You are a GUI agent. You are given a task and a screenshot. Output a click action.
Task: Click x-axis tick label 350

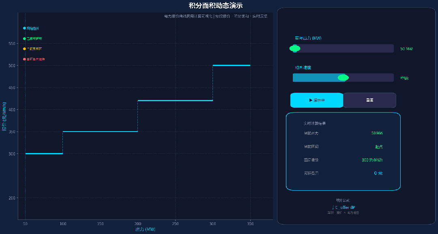tap(250, 224)
